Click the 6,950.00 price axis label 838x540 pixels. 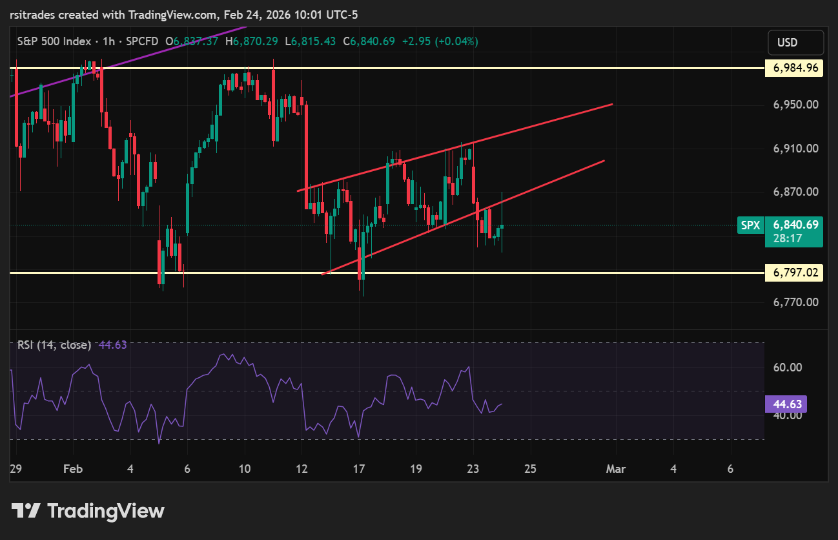pyautogui.click(x=795, y=105)
